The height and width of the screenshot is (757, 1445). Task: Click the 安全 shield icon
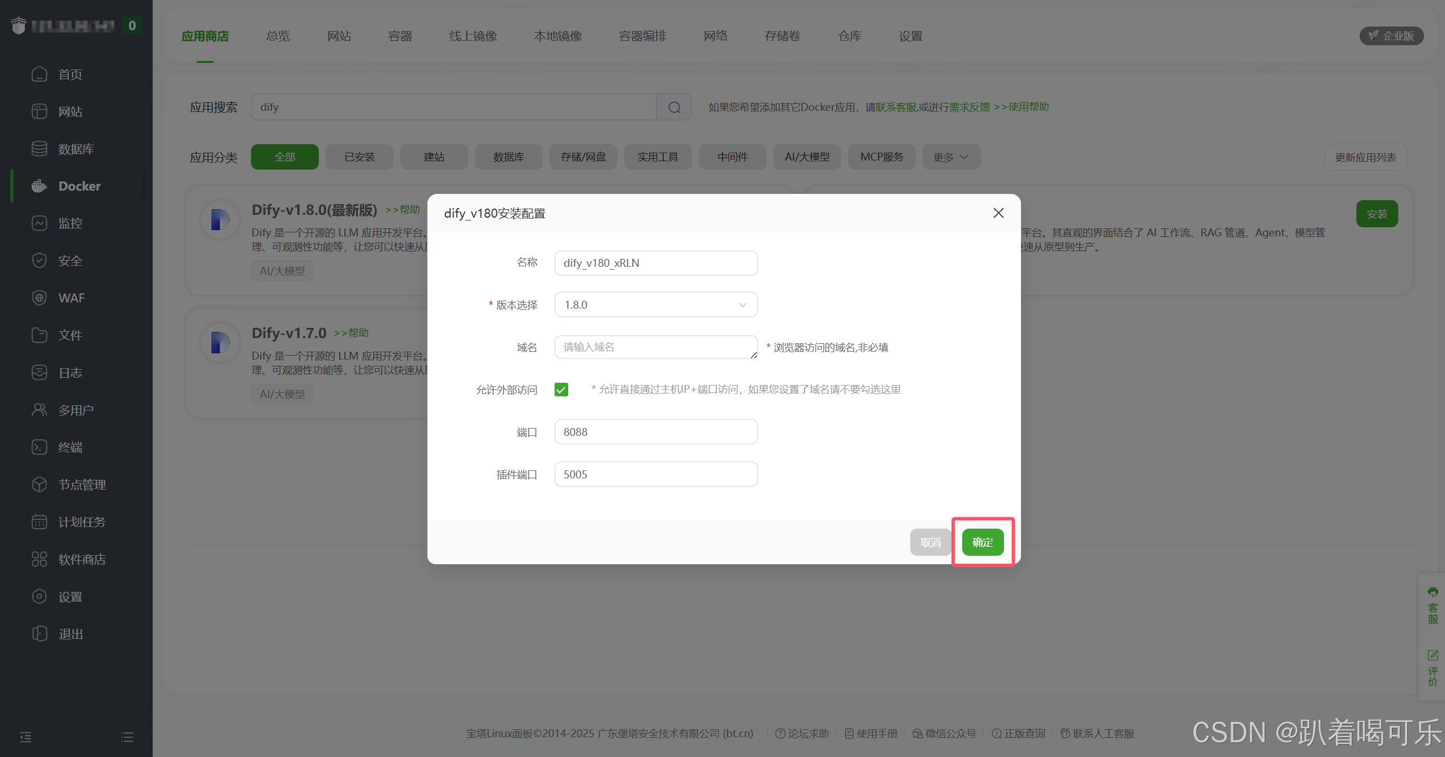[39, 261]
